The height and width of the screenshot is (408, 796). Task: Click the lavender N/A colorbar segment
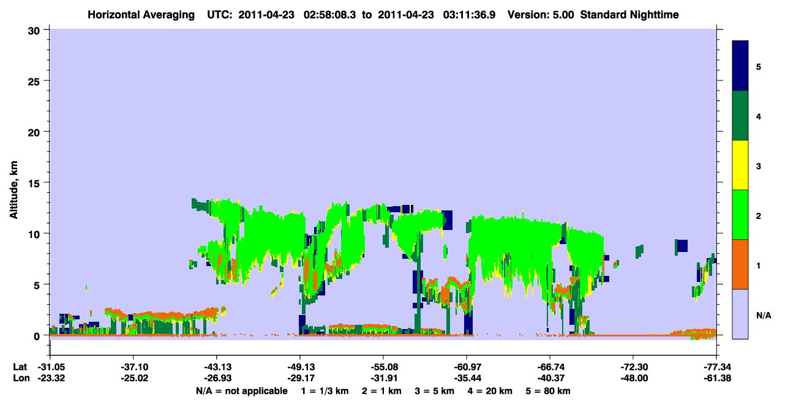pyautogui.click(x=740, y=314)
